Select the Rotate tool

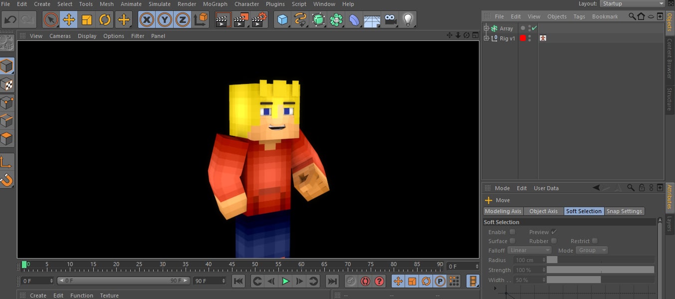click(x=104, y=19)
